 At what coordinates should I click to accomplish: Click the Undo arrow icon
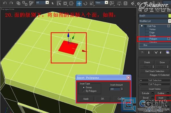(5, 3)
